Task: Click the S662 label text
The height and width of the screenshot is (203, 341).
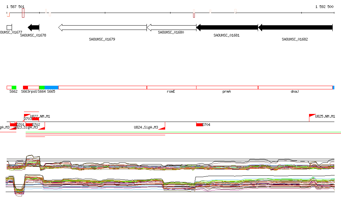Action: click(13, 91)
